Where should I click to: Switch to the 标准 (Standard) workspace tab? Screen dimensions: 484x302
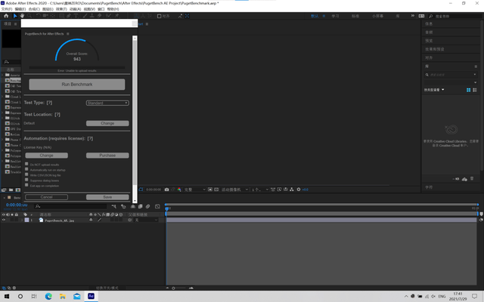[x=355, y=16]
